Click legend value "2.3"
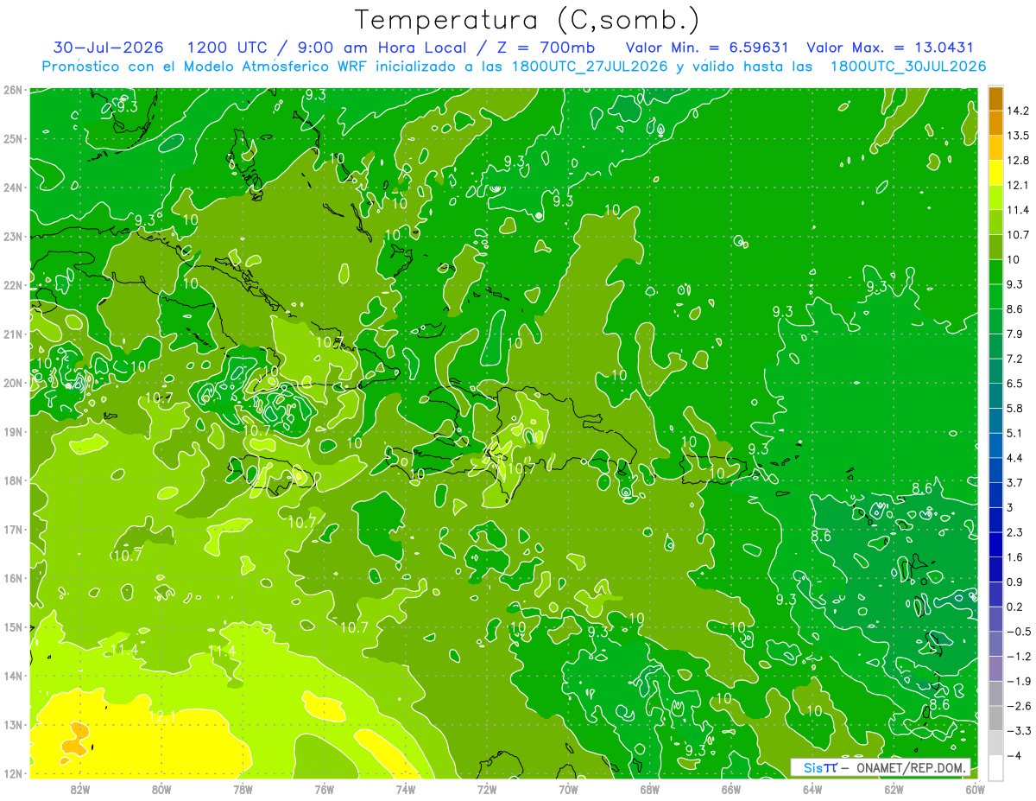This screenshot has width=1036, height=801. [1014, 531]
